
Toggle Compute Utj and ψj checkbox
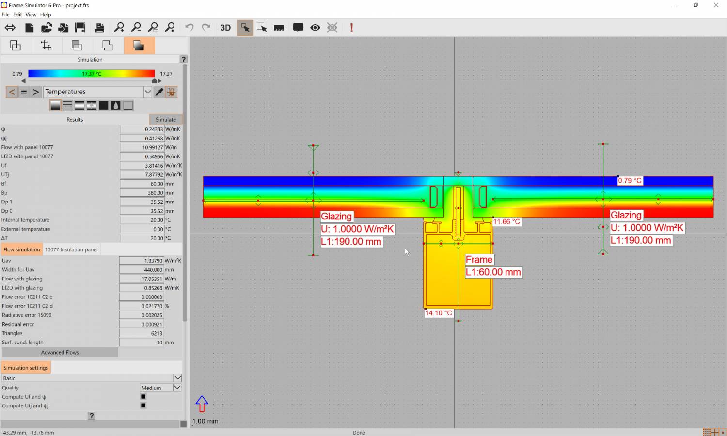pos(143,405)
